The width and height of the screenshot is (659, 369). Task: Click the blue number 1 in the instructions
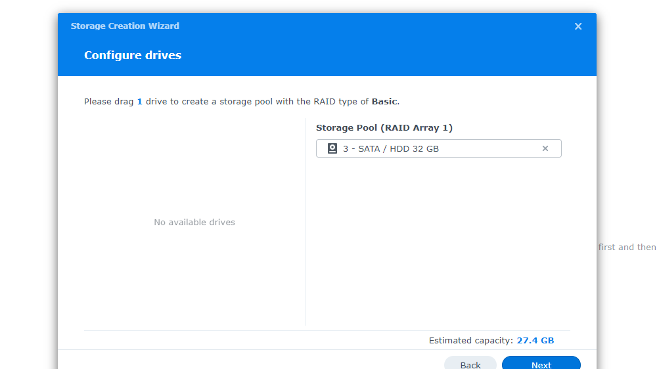pyautogui.click(x=139, y=102)
